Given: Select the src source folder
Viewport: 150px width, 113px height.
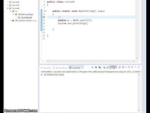Looking at the screenshot, I should (16, 11).
